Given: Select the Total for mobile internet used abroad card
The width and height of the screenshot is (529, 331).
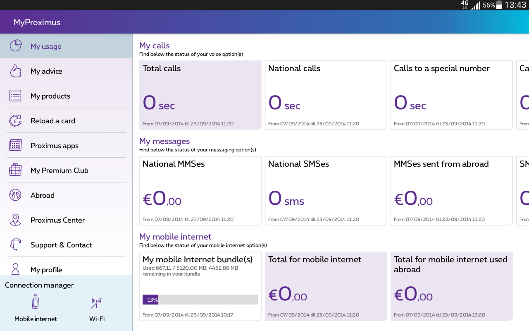Looking at the screenshot, I should pos(451,286).
